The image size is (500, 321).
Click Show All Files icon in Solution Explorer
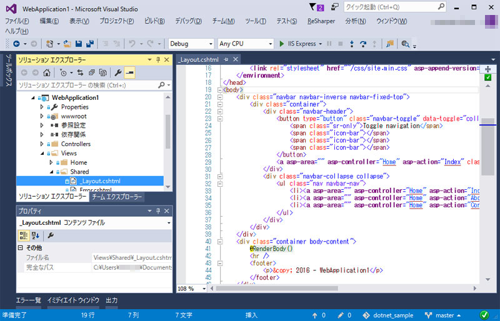102,72
